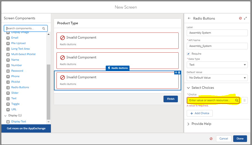Click the trash icon next to Choice field

pos(244,100)
